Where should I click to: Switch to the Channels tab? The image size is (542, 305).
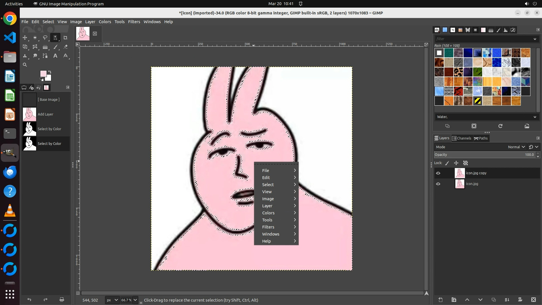click(462, 138)
